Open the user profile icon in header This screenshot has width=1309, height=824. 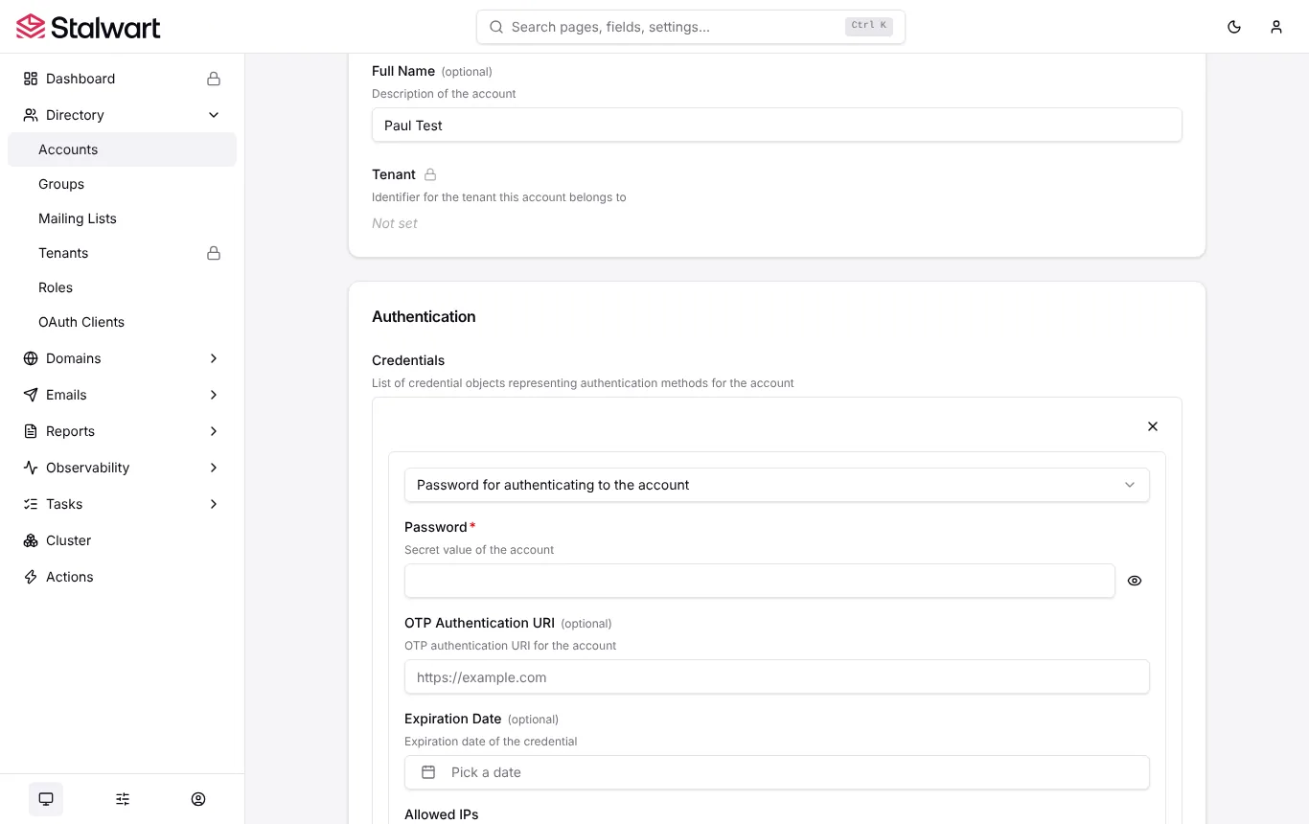[1276, 27]
